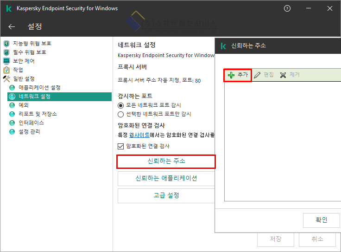Open 보안 제어 section
The width and height of the screenshot is (341, 252).
pyautogui.click(x=24, y=61)
